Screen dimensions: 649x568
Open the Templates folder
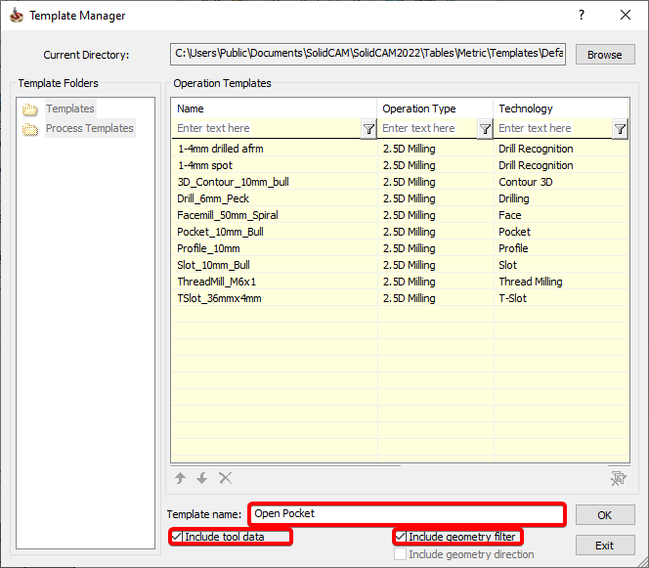[x=69, y=109]
